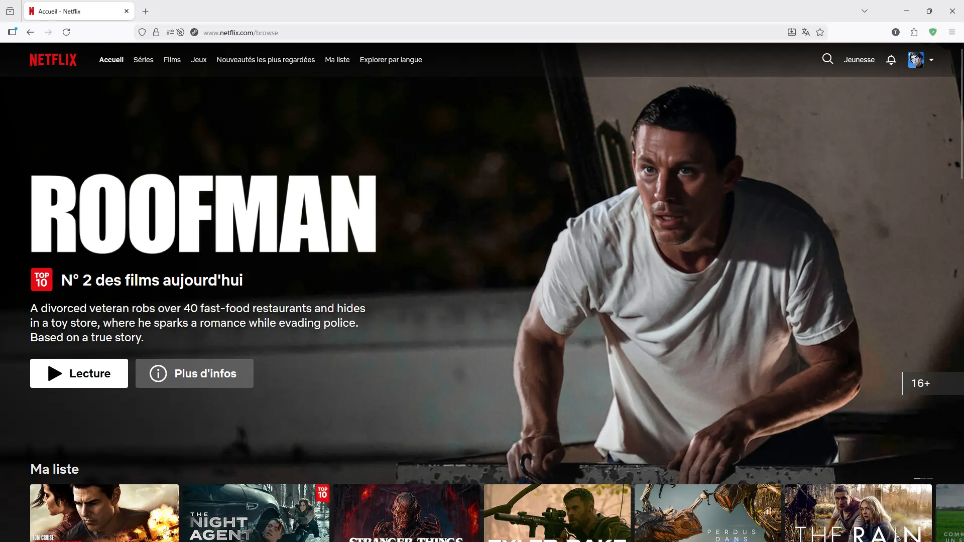Open the Tom Cruise movie thumbnail
964x542 pixels.
104,513
